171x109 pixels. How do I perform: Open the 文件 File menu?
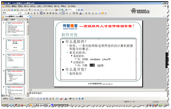(x=8, y=6)
